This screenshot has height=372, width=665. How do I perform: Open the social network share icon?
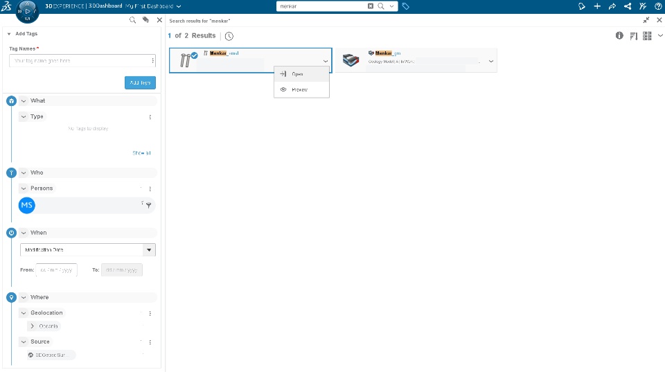(628, 6)
